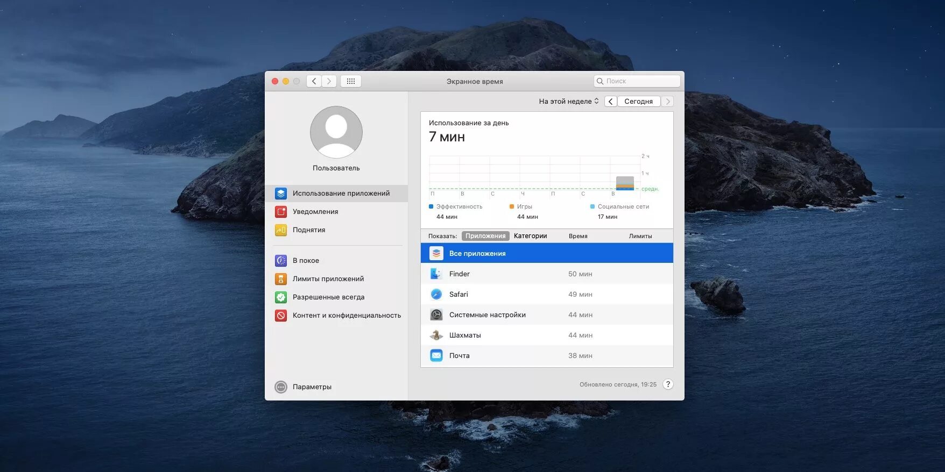Open the Контент и конфиденциальность icon

(281, 316)
